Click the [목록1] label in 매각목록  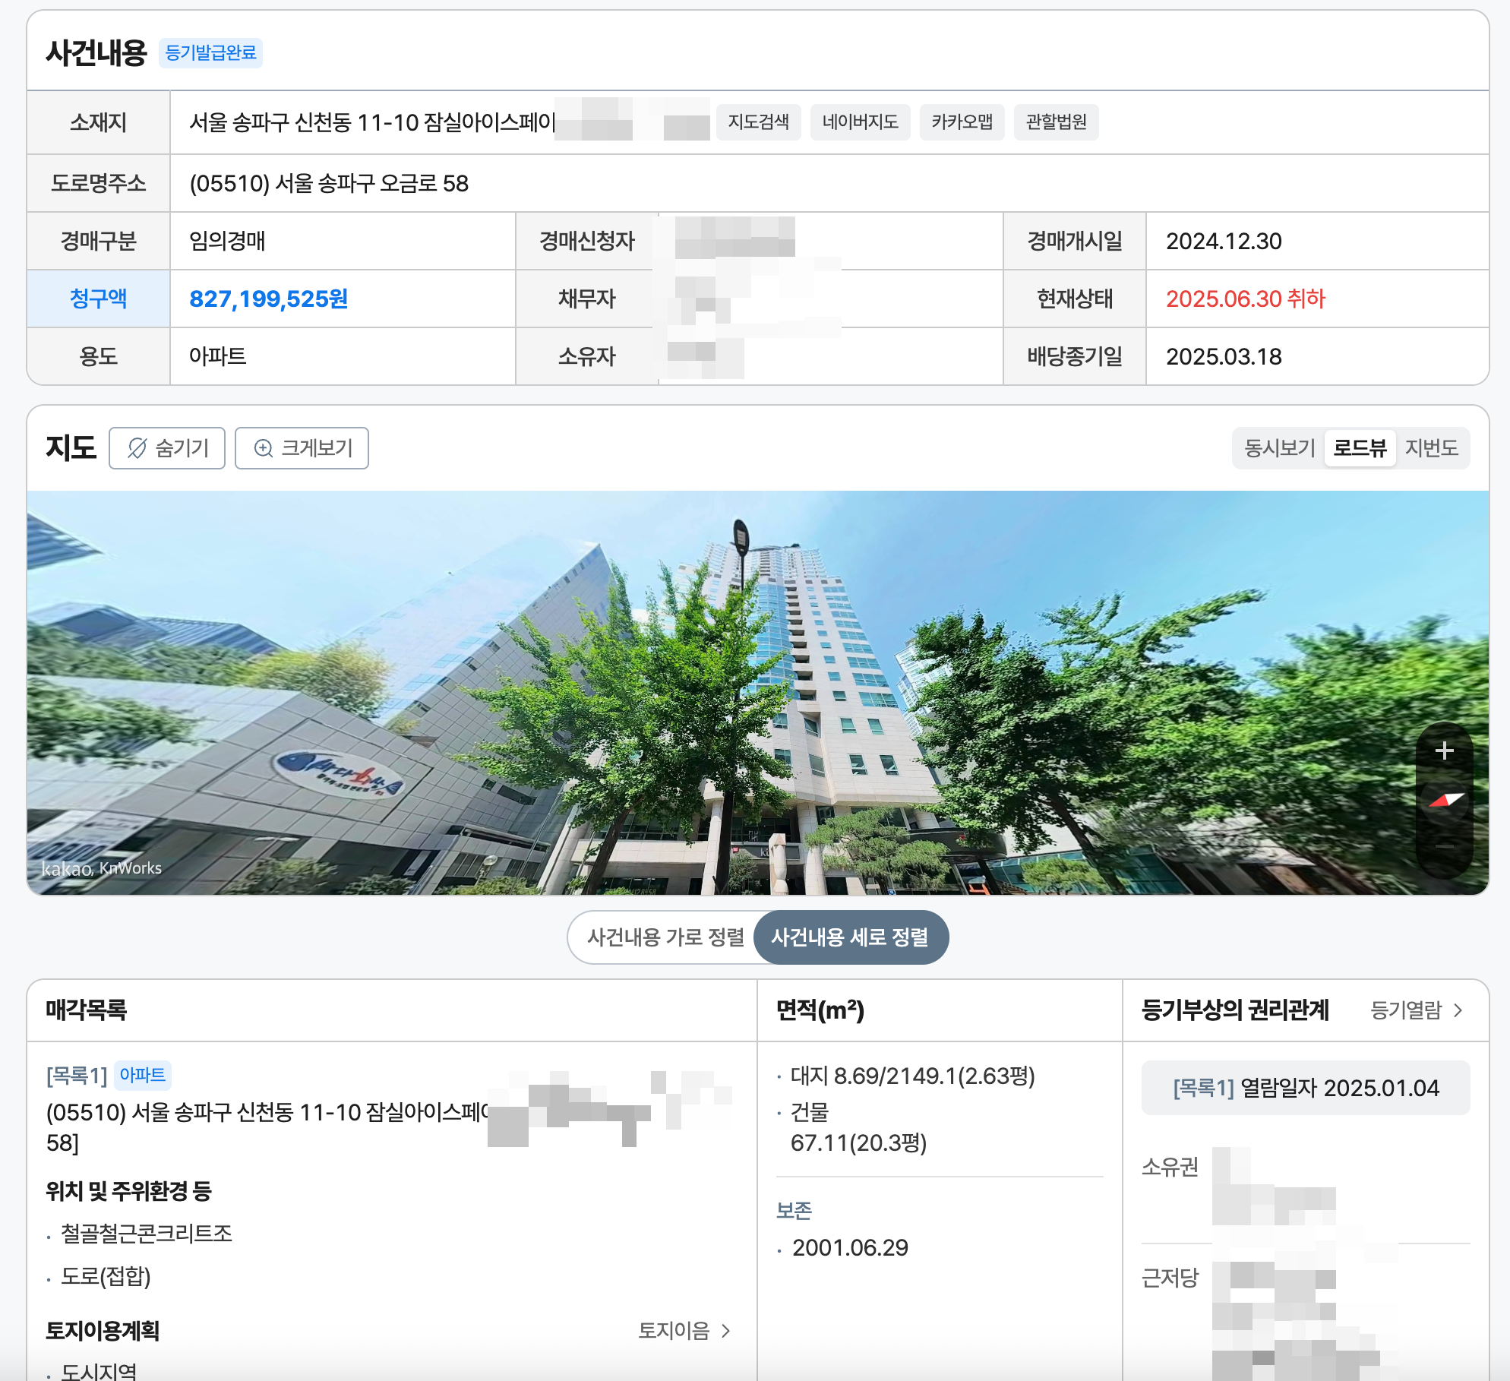point(77,1076)
